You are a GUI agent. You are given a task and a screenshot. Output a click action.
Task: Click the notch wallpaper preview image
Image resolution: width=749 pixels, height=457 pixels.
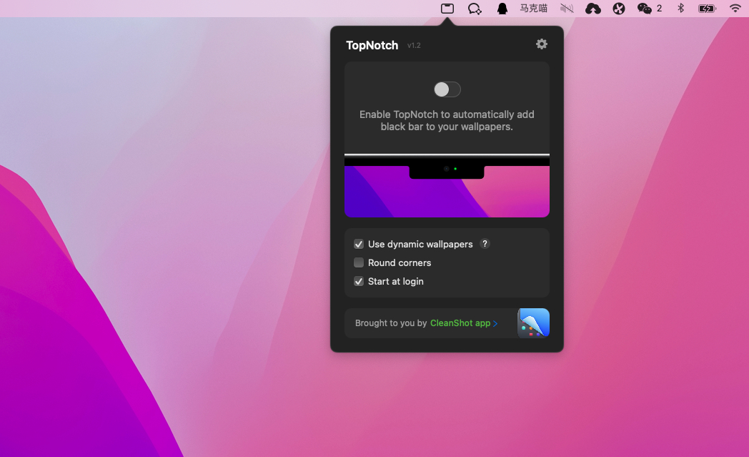(x=447, y=187)
